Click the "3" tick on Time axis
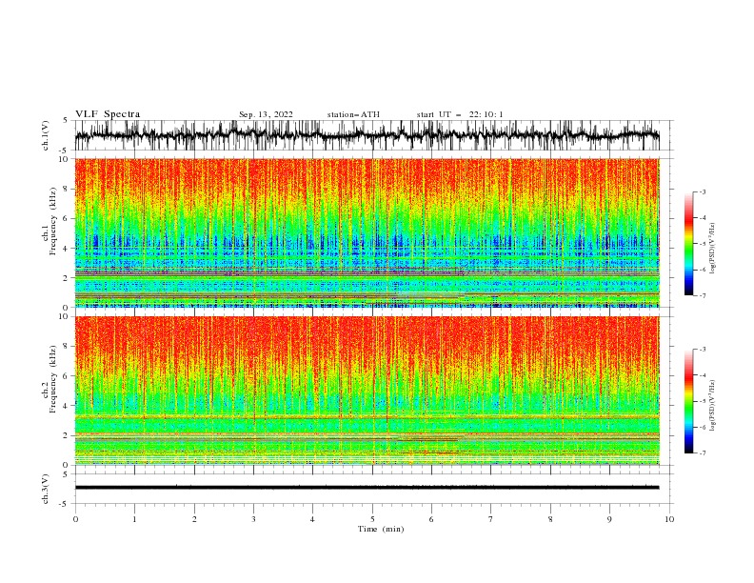The height and width of the screenshot is (583, 754). click(253, 519)
